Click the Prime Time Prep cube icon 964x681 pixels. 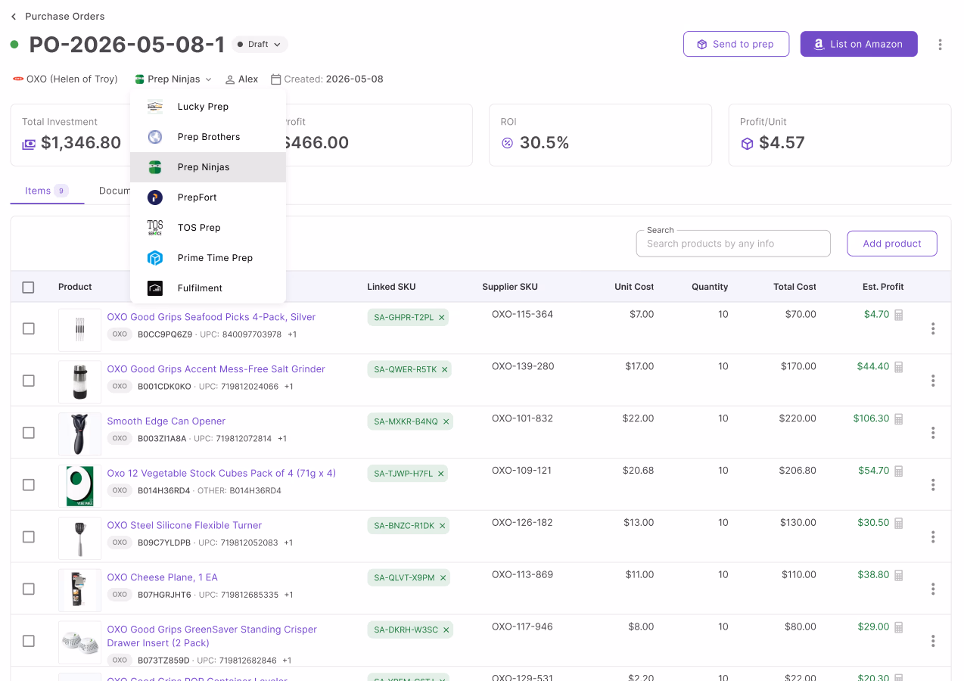point(155,258)
